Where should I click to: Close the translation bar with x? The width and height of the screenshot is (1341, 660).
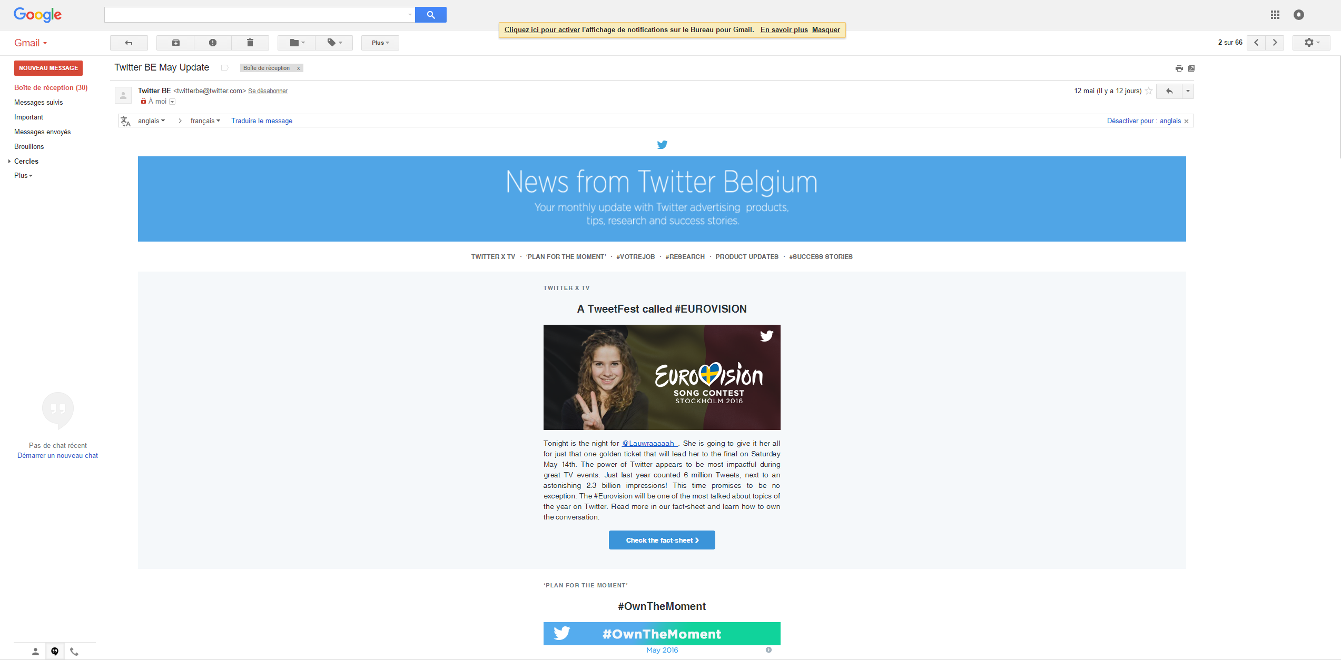(x=1186, y=122)
